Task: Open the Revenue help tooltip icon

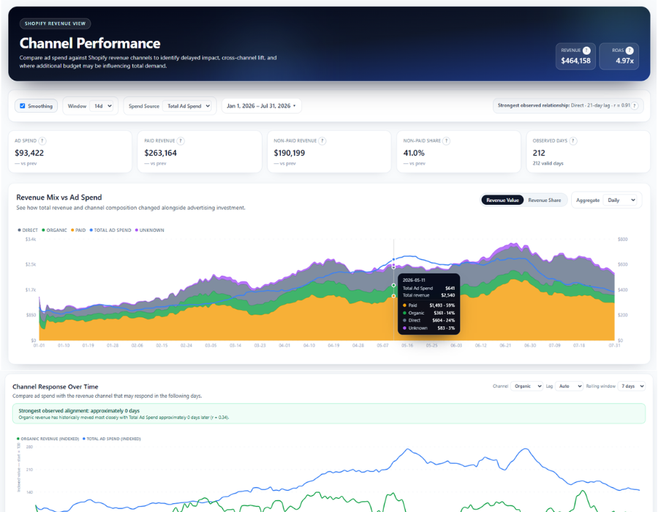Action: (586, 50)
